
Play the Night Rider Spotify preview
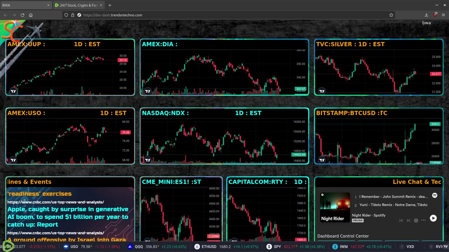(433, 218)
